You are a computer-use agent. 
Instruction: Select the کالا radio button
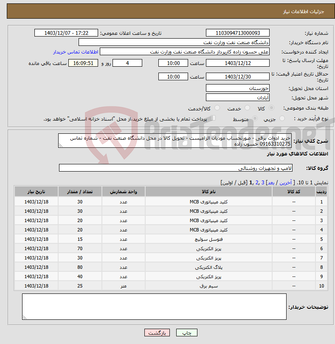272,108
